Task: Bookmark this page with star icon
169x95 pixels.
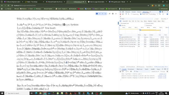Action: 148,6
